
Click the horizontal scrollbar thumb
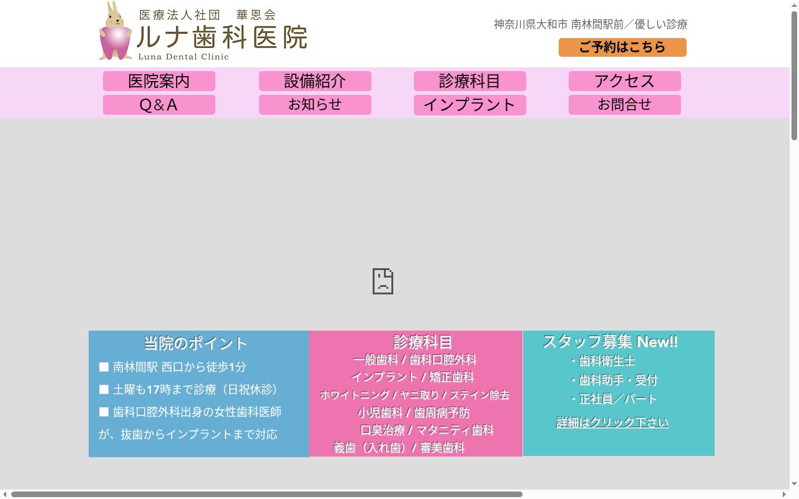tap(267, 494)
